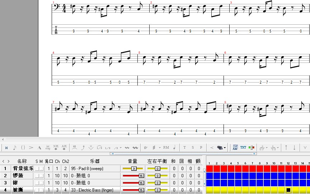Viewport: 310px width, 194px height.
Task: Click 95 - Pad 8 (sweep) instrument
Action: [86, 168]
